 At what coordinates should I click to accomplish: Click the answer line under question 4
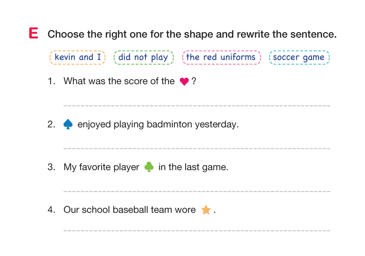pyautogui.click(x=197, y=230)
